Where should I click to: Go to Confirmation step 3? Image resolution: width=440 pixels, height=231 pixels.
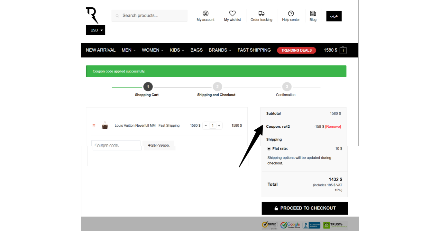tap(287, 87)
